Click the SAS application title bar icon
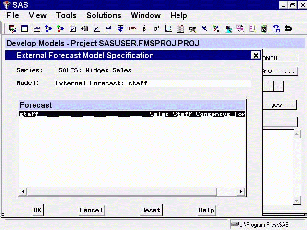The width and height of the screenshot is (307, 230). point(6,5)
